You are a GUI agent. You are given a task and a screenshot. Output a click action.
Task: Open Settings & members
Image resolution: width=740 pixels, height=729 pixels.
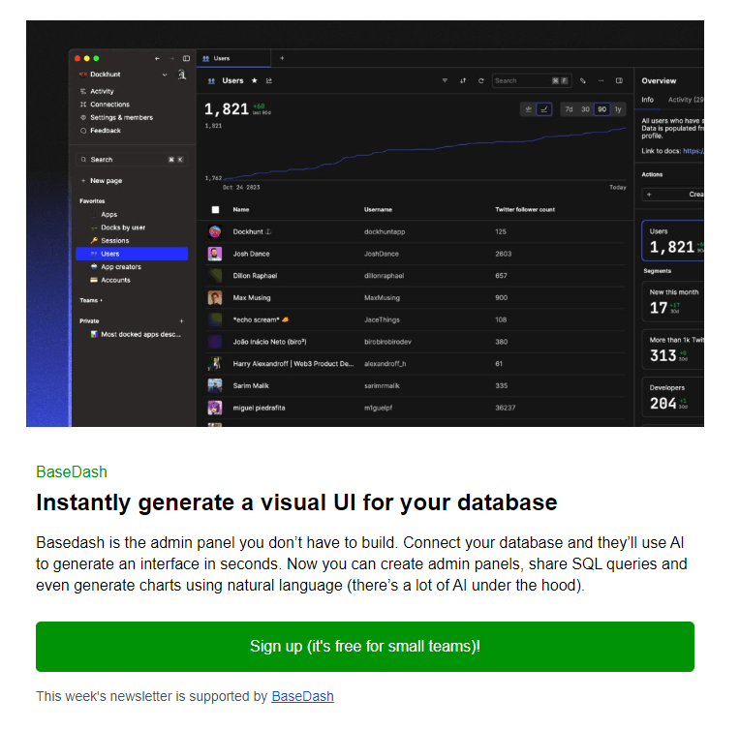pyautogui.click(x=121, y=117)
